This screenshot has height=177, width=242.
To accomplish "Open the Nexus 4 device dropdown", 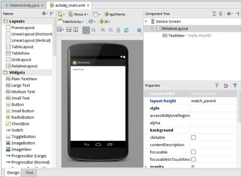I will pyautogui.click(x=79, y=14).
